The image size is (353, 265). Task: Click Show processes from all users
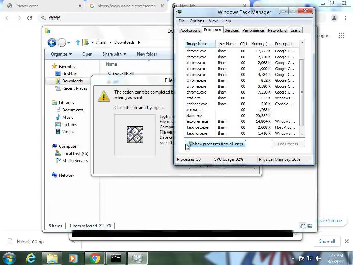[x=215, y=144]
